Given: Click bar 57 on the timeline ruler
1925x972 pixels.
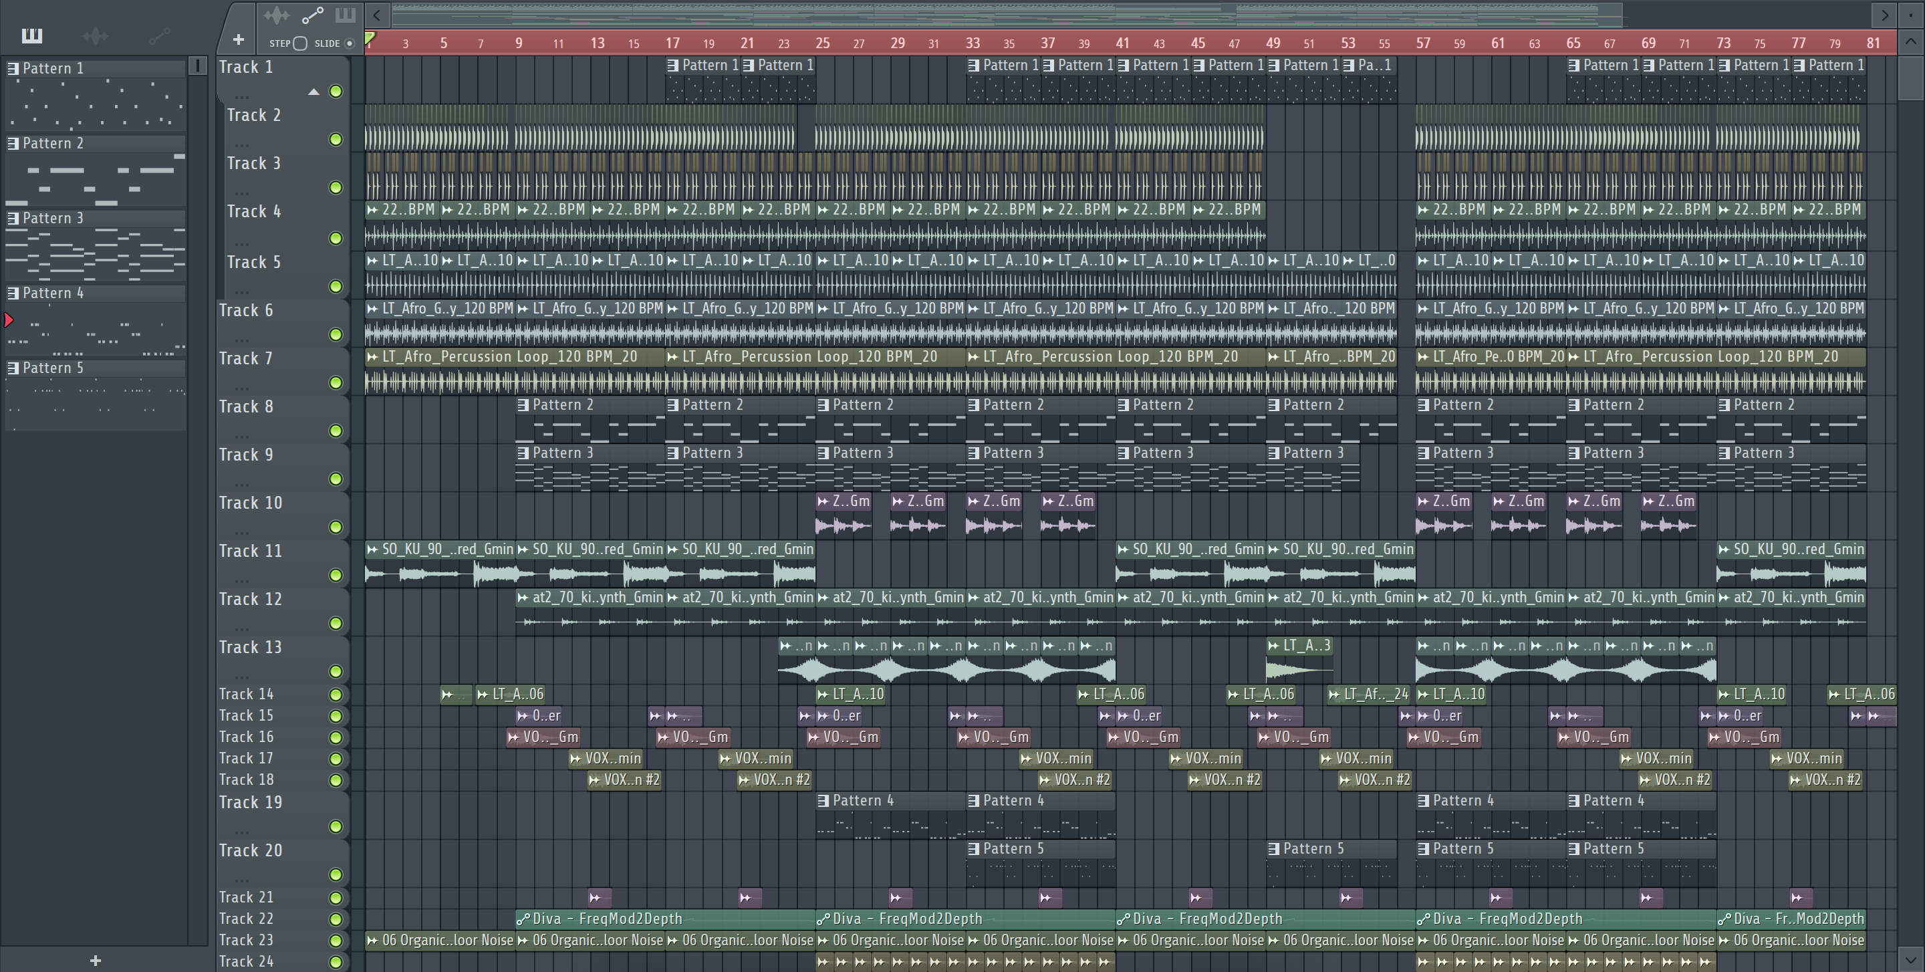Looking at the screenshot, I should pyautogui.click(x=1423, y=43).
